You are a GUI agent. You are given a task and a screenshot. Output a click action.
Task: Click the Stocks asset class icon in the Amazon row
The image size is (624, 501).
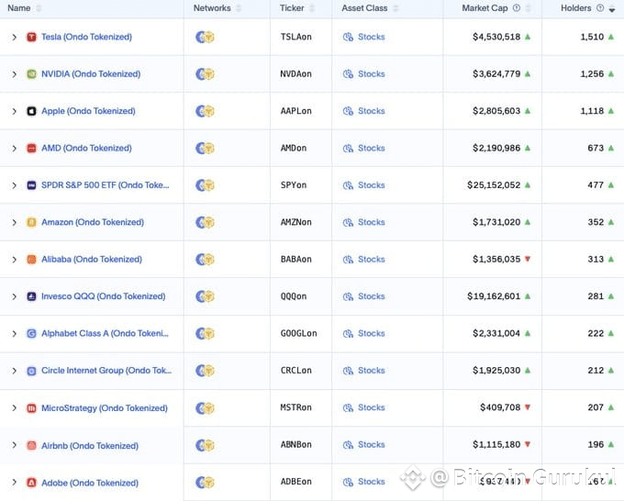tap(348, 222)
